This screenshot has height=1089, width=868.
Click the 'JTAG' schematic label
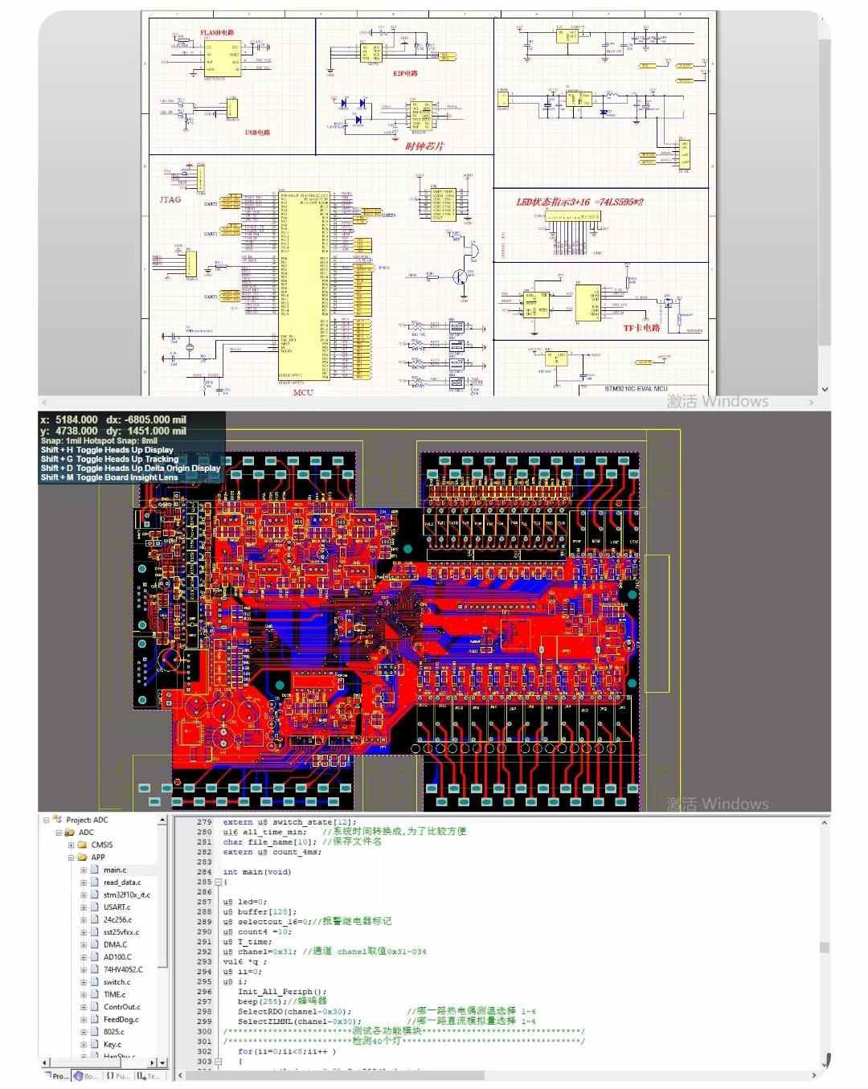(x=170, y=199)
